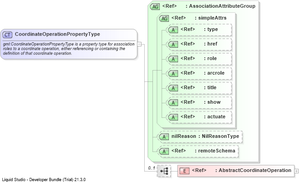This screenshot has height=182, width=299.
Task: Click the 0..1 cardinality label
Action: click(x=152, y=168)
